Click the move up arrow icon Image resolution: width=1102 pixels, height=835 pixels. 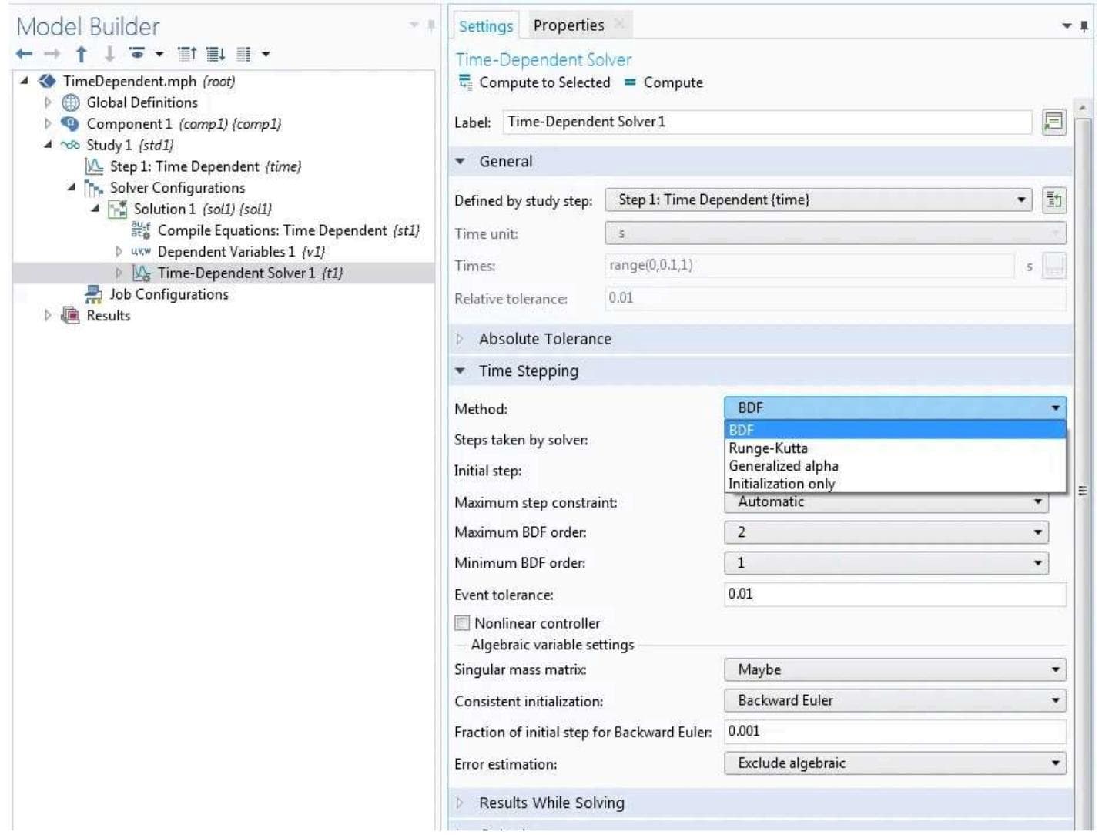[81, 54]
